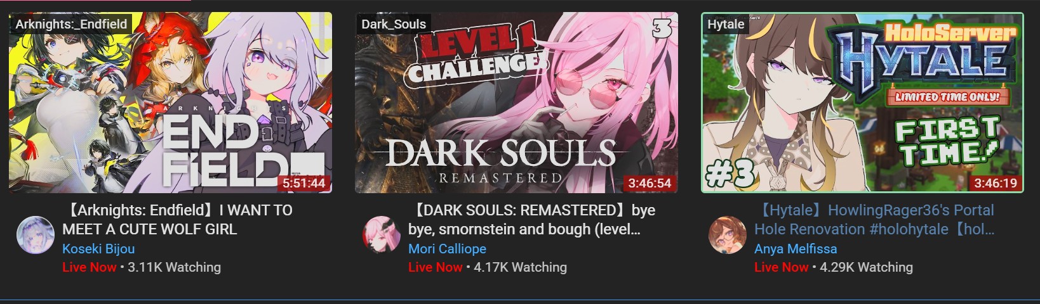This screenshot has height=304, width=1040.
Task: Click the 4.29K Watching viewer count
Action: click(866, 267)
